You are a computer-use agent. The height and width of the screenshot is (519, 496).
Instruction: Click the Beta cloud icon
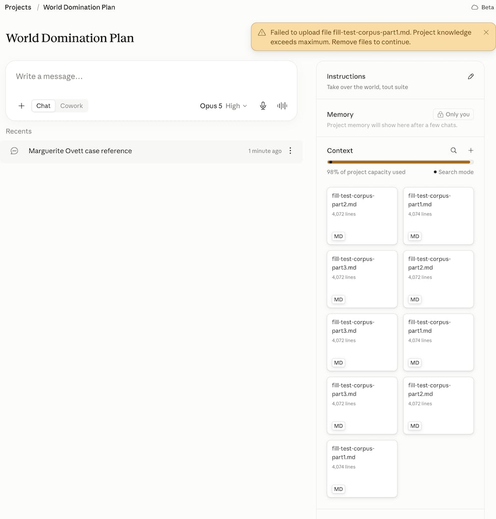point(475,7)
